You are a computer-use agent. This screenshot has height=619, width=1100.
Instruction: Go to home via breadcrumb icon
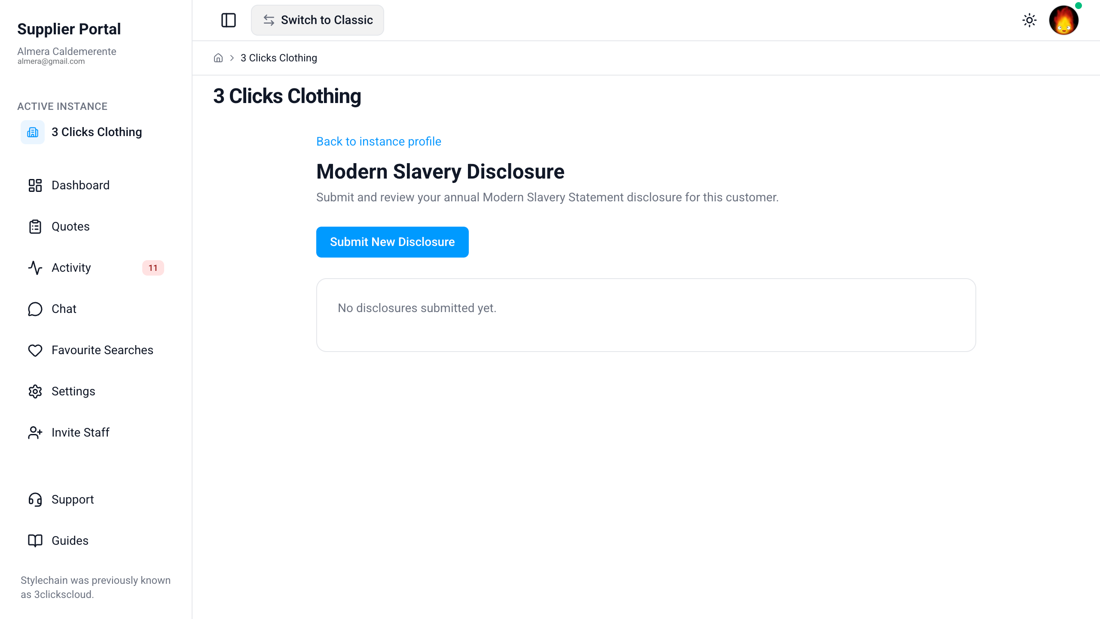click(x=218, y=58)
